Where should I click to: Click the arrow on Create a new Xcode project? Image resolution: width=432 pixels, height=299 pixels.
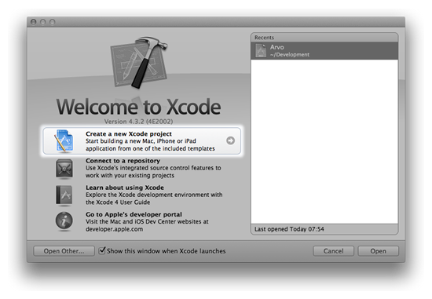[231, 140]
